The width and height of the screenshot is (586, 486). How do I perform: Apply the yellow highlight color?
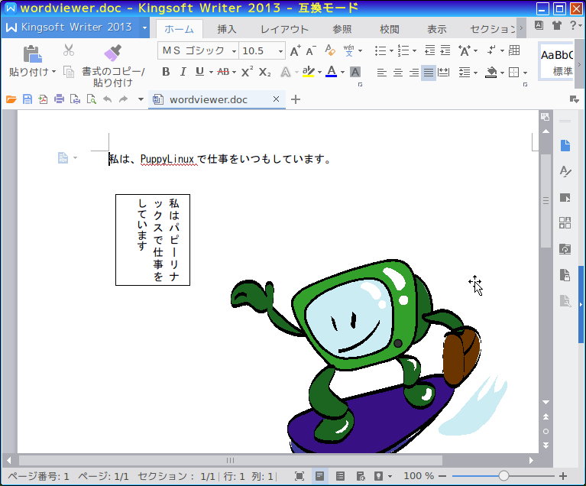(x=309, y=72)
